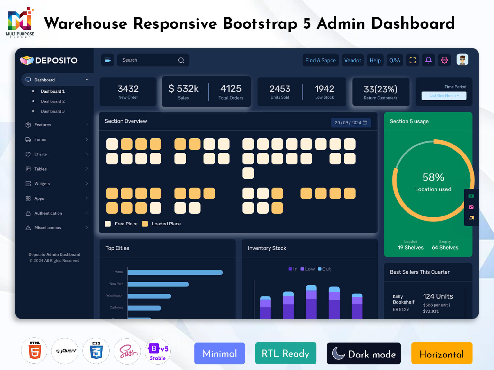Select the Charts sidebar icon
The height and width of the screenshot is (370, 494).
coord(28,154)
